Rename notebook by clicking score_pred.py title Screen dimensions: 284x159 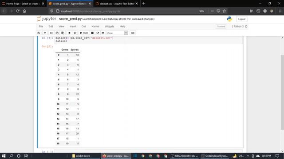70,19
